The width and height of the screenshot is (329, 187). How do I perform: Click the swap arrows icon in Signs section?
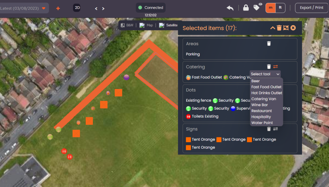click(275, 129)
